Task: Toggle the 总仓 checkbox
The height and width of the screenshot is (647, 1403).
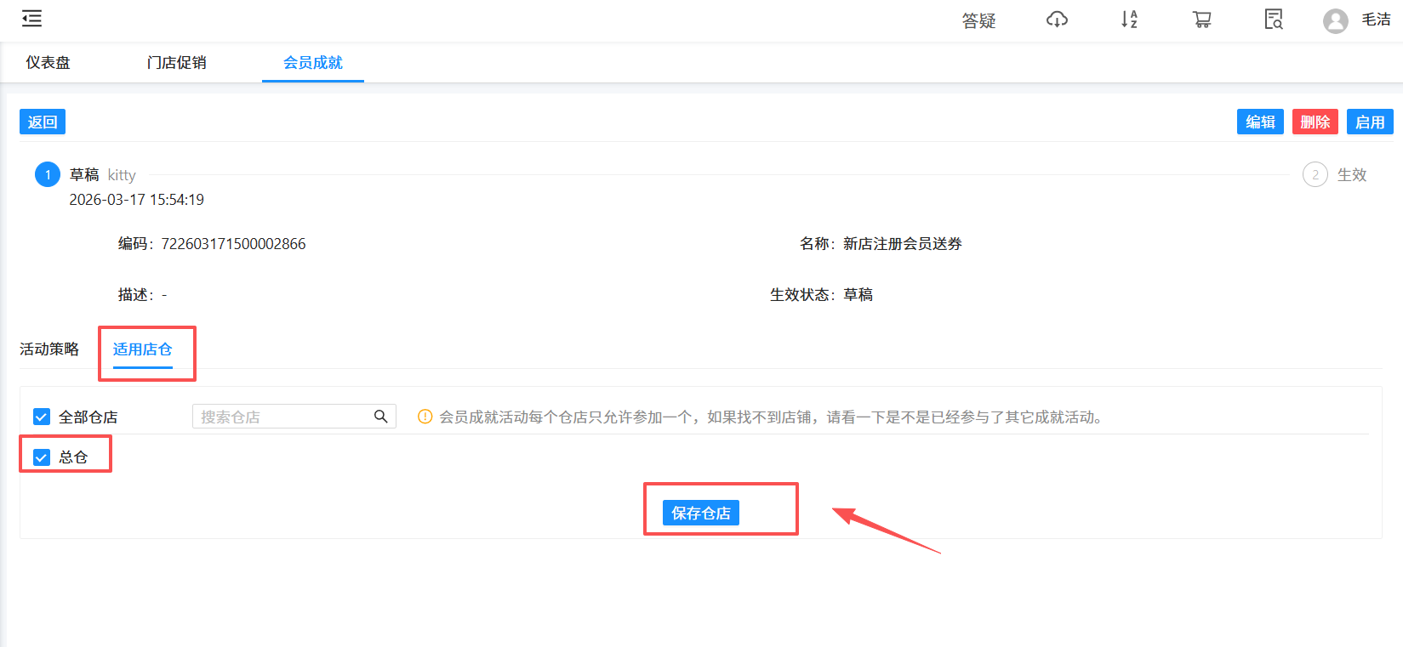Action: point(42,457)
